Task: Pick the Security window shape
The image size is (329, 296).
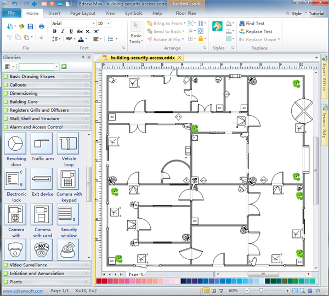Action: click(69, 214)
